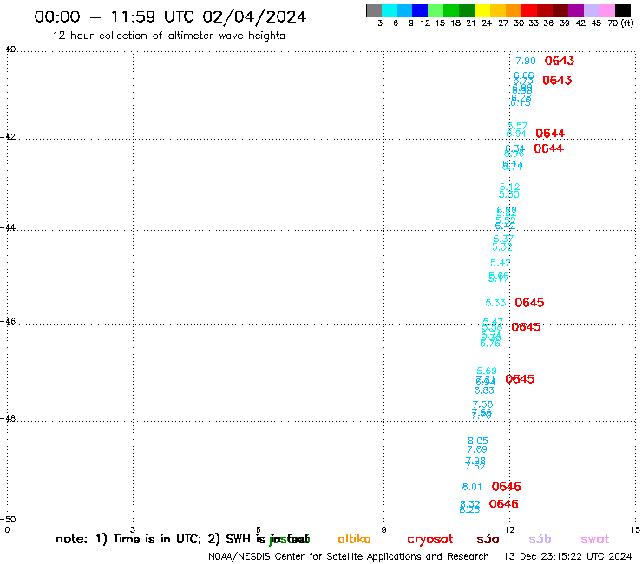Click the black swatch at the scale end
The width and height of the screenshot is (642, 564).
(x=623, y=10)
